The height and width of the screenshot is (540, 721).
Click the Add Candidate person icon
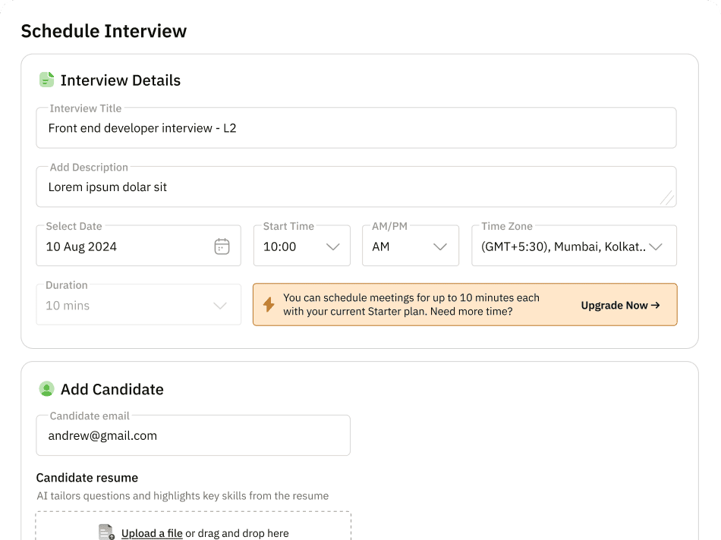click(x=47, y=389)
